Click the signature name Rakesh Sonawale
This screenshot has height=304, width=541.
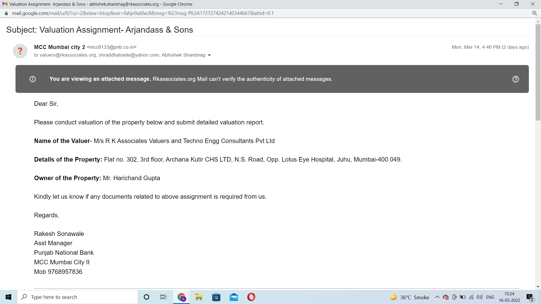(59, 234)
